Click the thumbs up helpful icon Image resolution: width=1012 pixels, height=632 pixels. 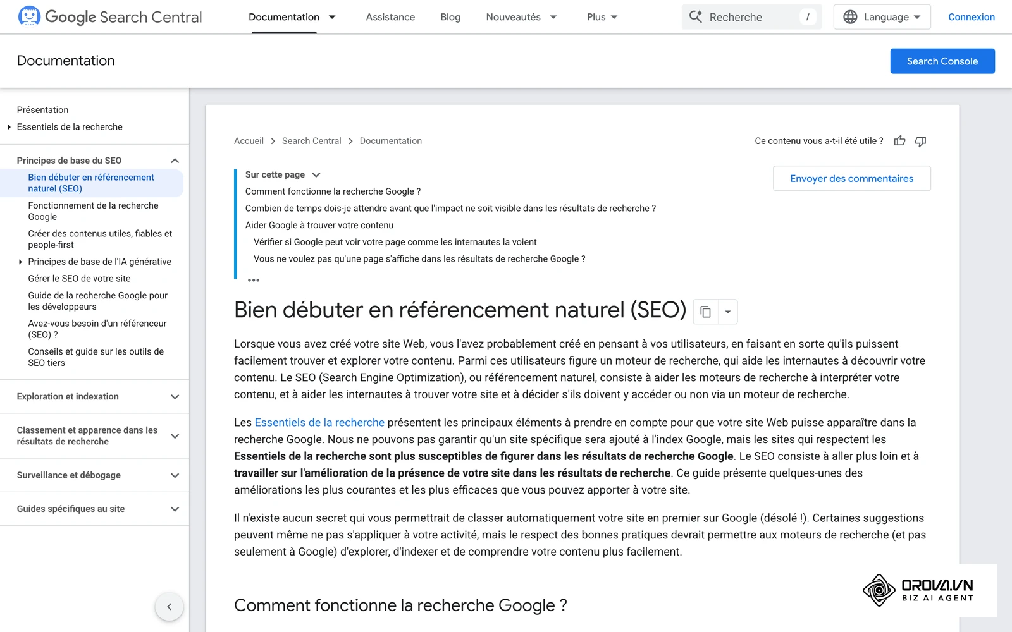tap(899, 141)
